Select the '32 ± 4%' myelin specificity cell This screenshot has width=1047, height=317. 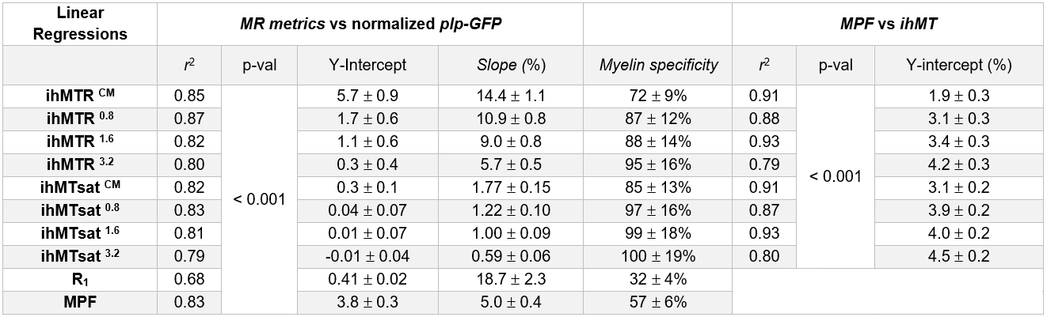coord(658,278)
